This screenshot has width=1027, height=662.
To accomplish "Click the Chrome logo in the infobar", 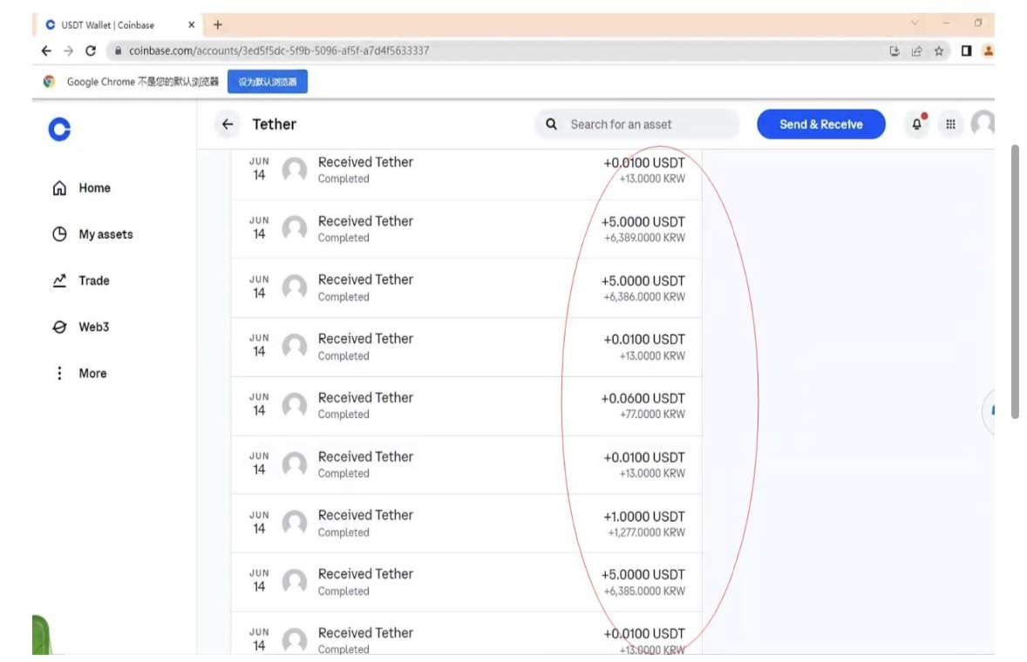I will (x=49, y=82).
